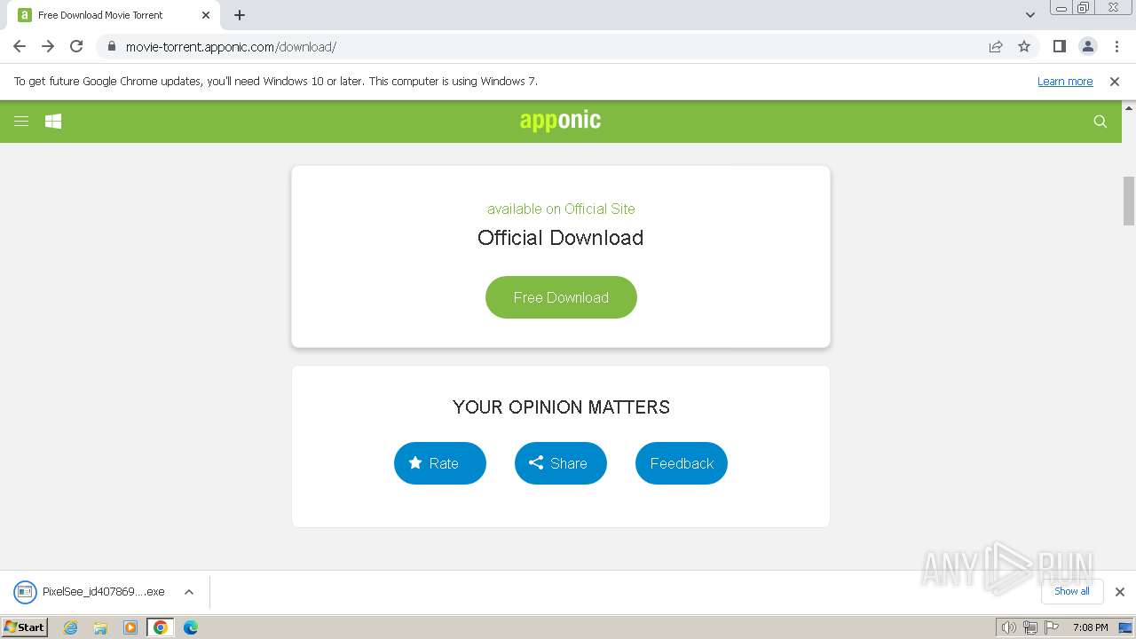Image resolution: width=1136 pixels, height=639 pixels.
Task: Show the desktop via the taskbar corner
Action: coord(1126,627)
